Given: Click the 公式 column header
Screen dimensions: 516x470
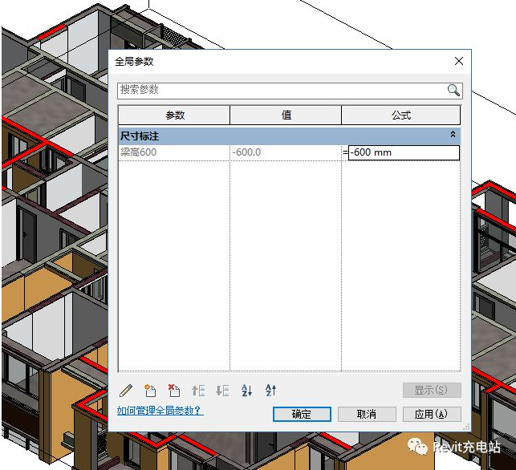Looking at the screenshot, I should tap(400, 115).
